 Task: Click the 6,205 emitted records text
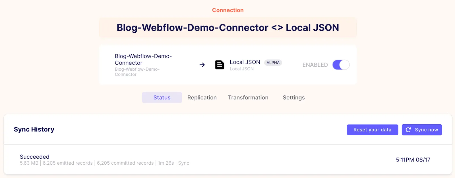click(68, 163)
